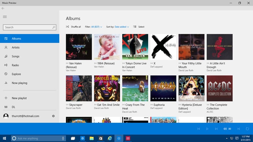Click the search magnifier icon
253x142 pixels.
54,27
